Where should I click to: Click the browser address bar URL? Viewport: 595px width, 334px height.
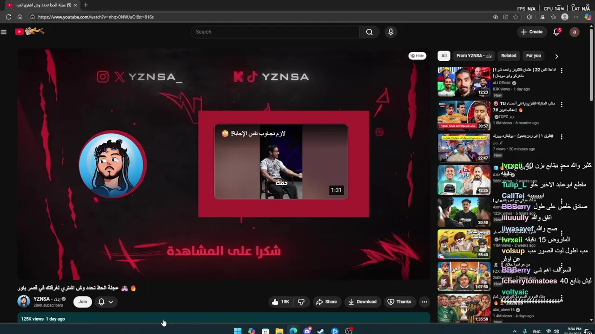coord(96,17)
